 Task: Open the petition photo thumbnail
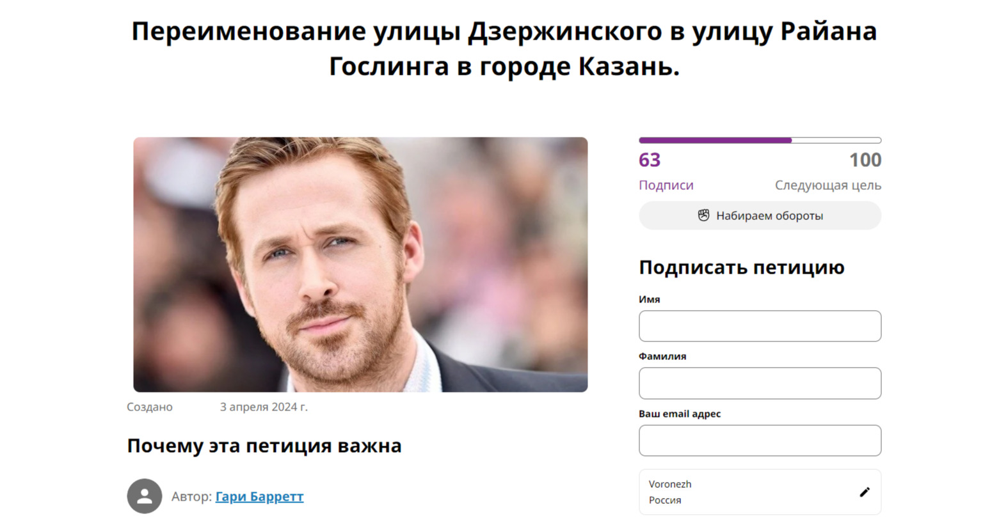(360, 265)
